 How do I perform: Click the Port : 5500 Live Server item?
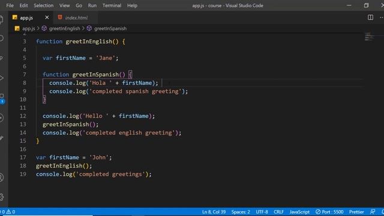(329, 212)
